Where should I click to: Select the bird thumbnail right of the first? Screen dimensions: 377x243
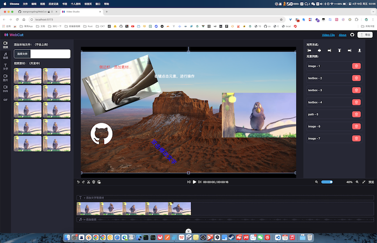[57, 76]
